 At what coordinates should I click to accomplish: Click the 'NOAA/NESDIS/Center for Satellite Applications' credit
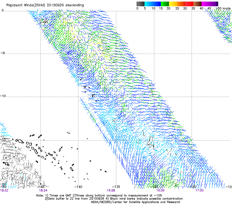pyautogui.click(x=135, y=202)
